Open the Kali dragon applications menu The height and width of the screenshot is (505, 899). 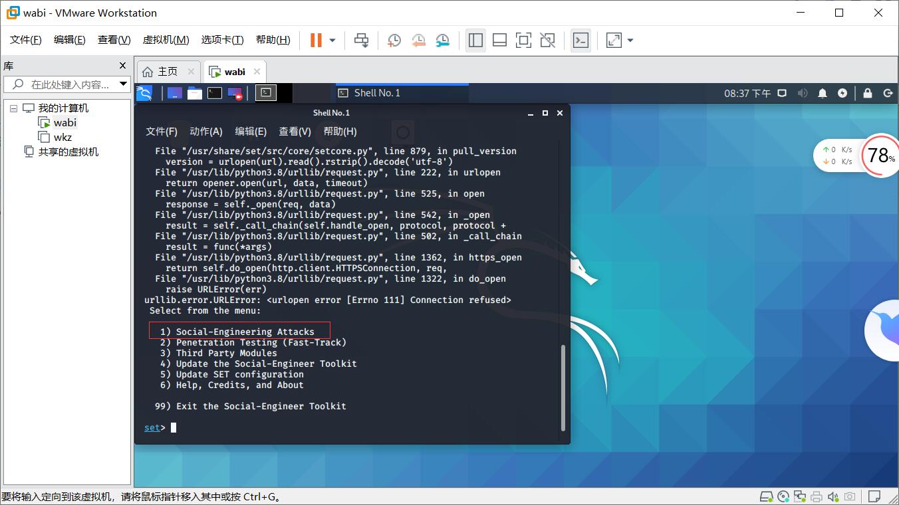144,93
